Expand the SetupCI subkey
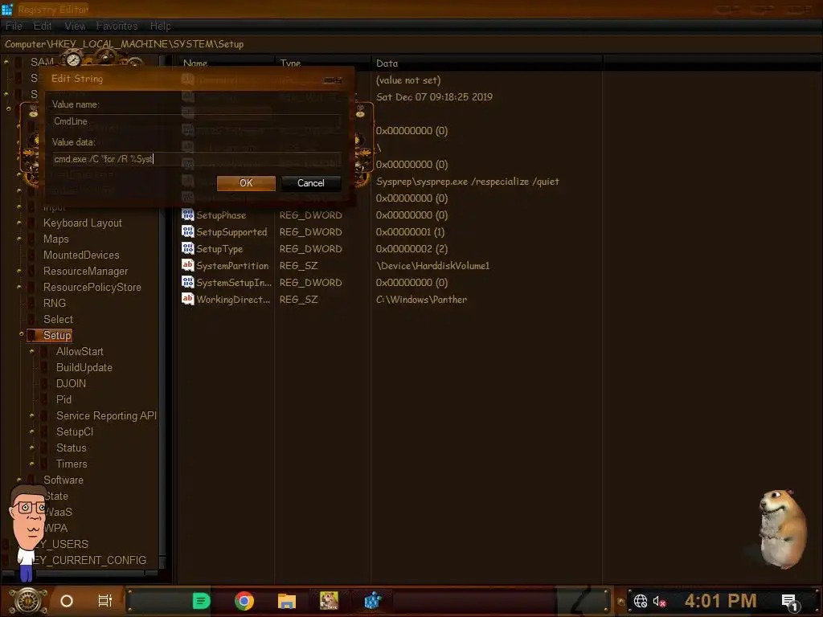823x617 pixels. [x=32, y=431]
